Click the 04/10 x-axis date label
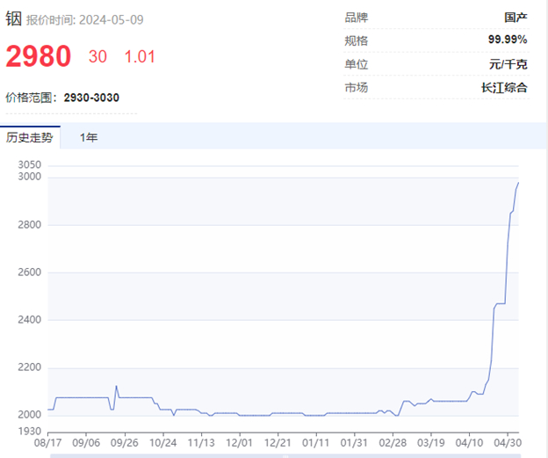548x458 pixels. click(x=469, y=443)
